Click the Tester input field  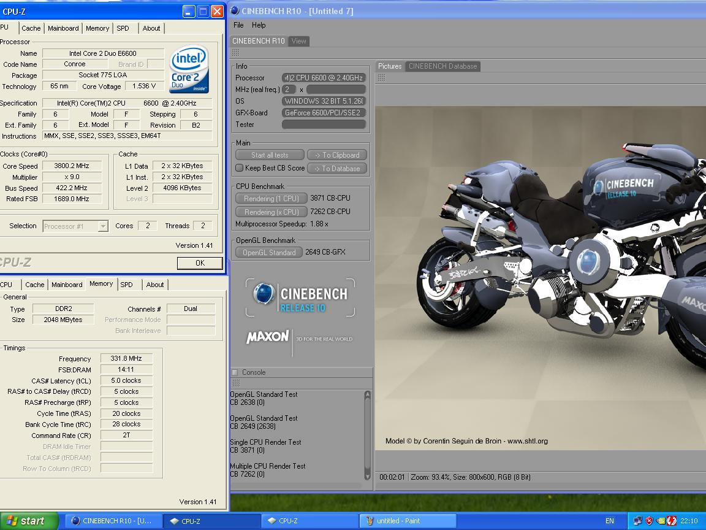(x=324, y=125)
